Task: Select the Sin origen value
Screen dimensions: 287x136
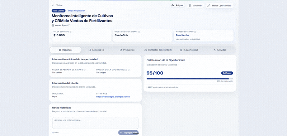Action: pos(101,72)
